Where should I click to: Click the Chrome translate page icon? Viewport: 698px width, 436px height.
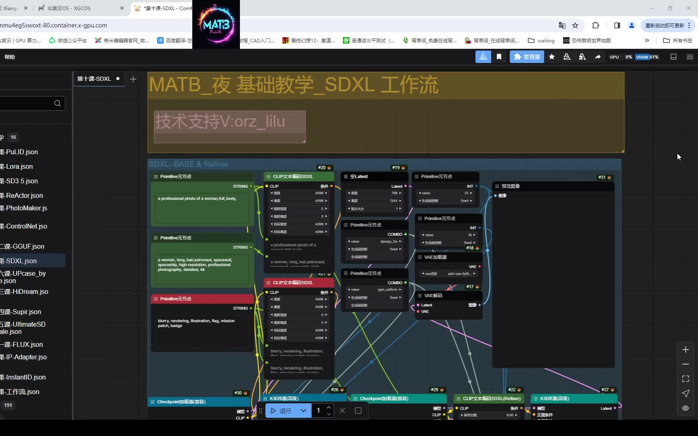point(562,25)
